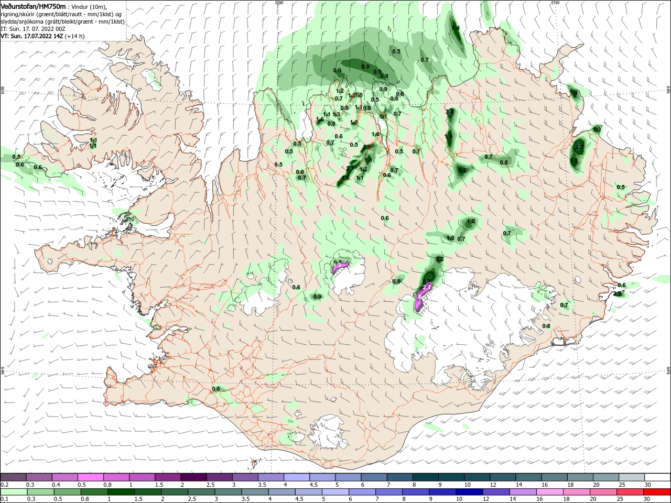Click the 2.2 value north of the glacier
The width and height of the screenshot is (671, 503).
[440, 259]
